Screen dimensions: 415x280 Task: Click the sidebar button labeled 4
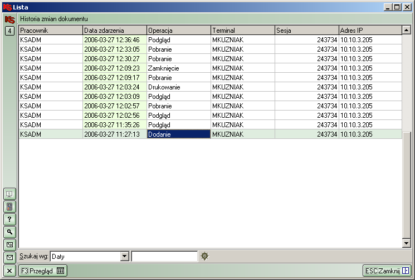[x=9, y=31]
